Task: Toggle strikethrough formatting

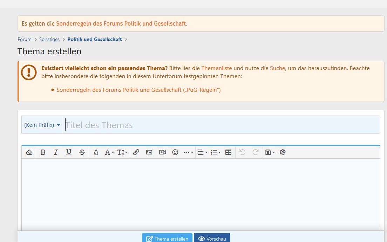Action: click(82, 152)
